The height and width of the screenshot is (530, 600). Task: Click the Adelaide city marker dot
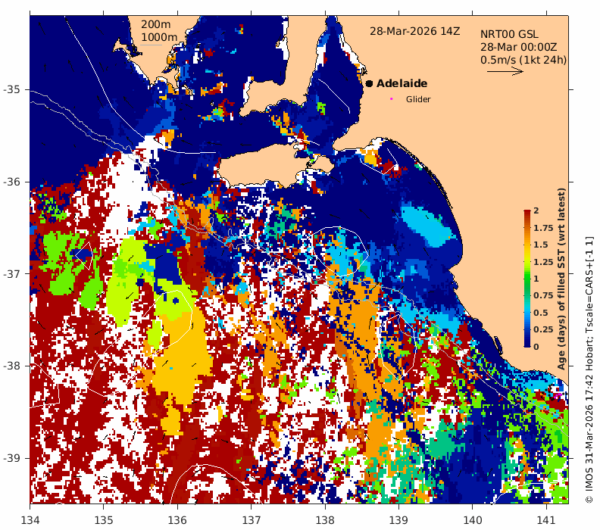[369, 83]
